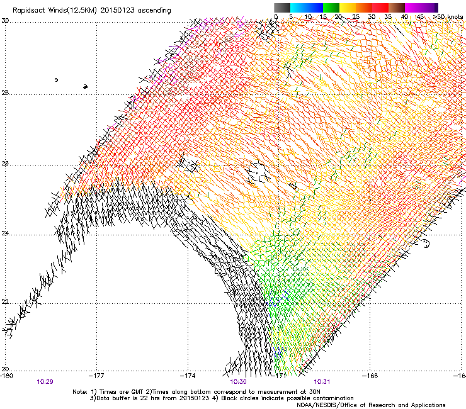Click the longitude '-180' axis label

coord(6,376)
